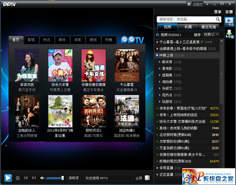
Task: Click the 清晰度 quality button
Action: [x=74, y=178]
